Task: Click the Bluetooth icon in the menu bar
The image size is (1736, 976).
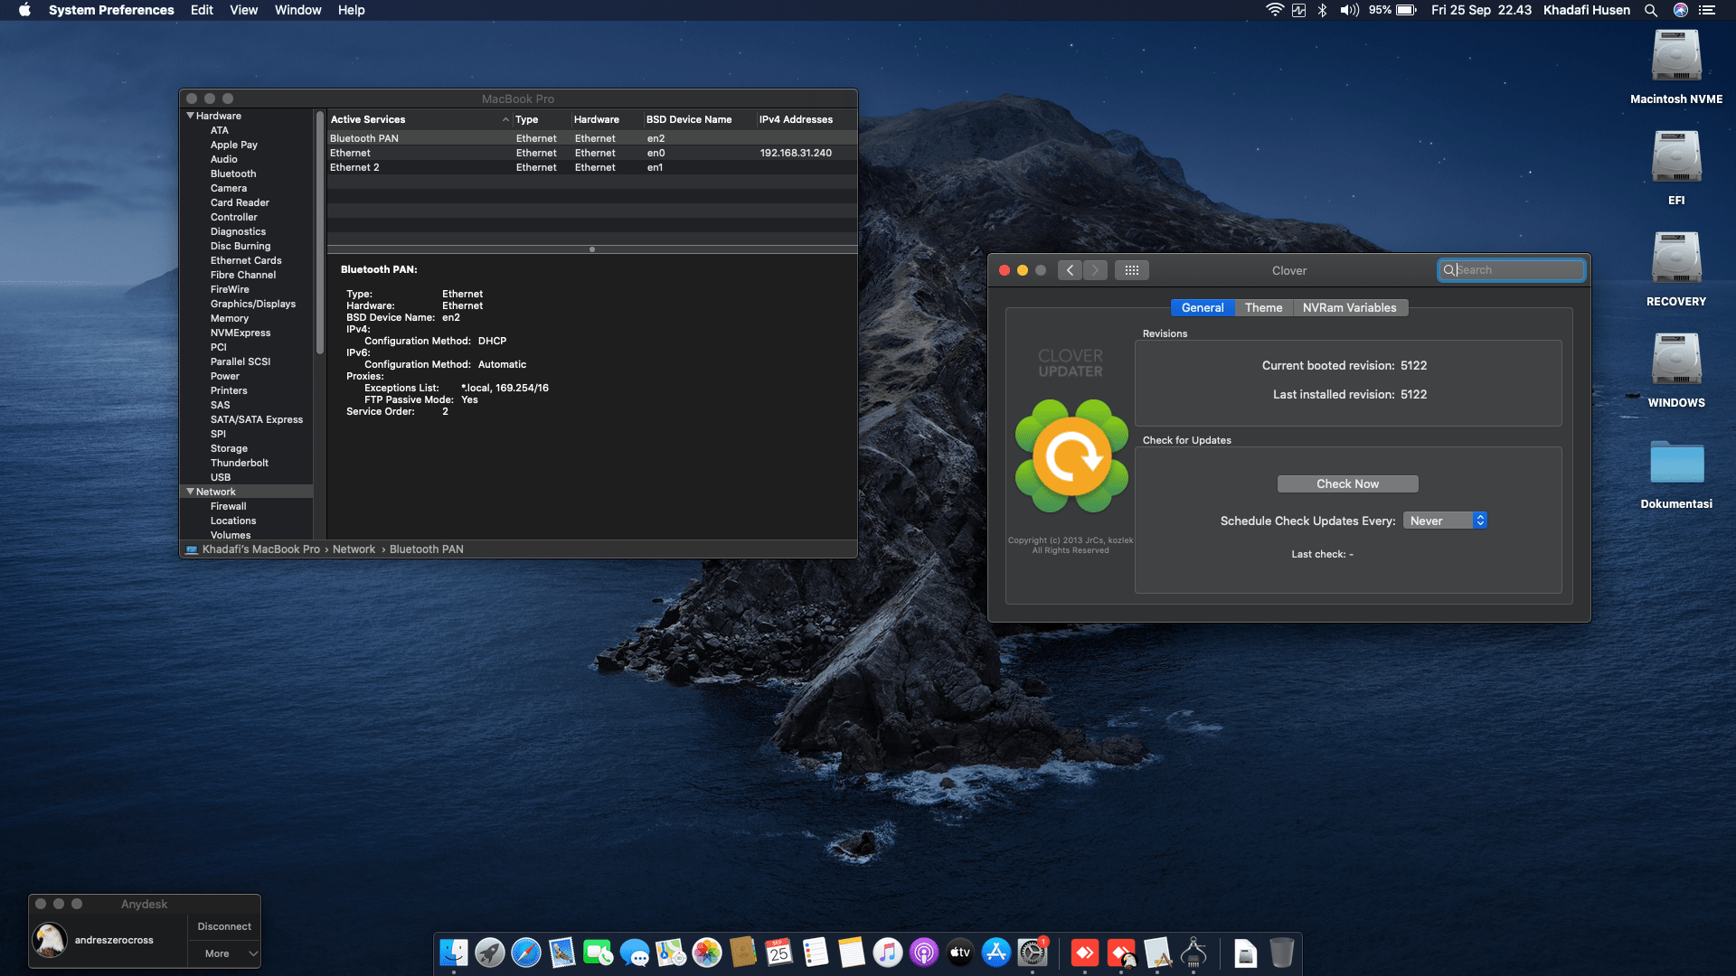Action: (x=1322, y=10)
